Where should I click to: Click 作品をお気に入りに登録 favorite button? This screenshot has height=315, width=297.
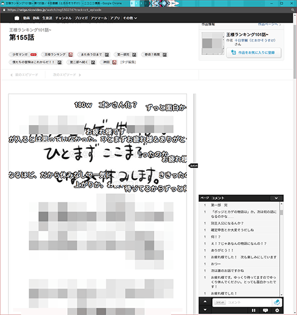point(254,53)
